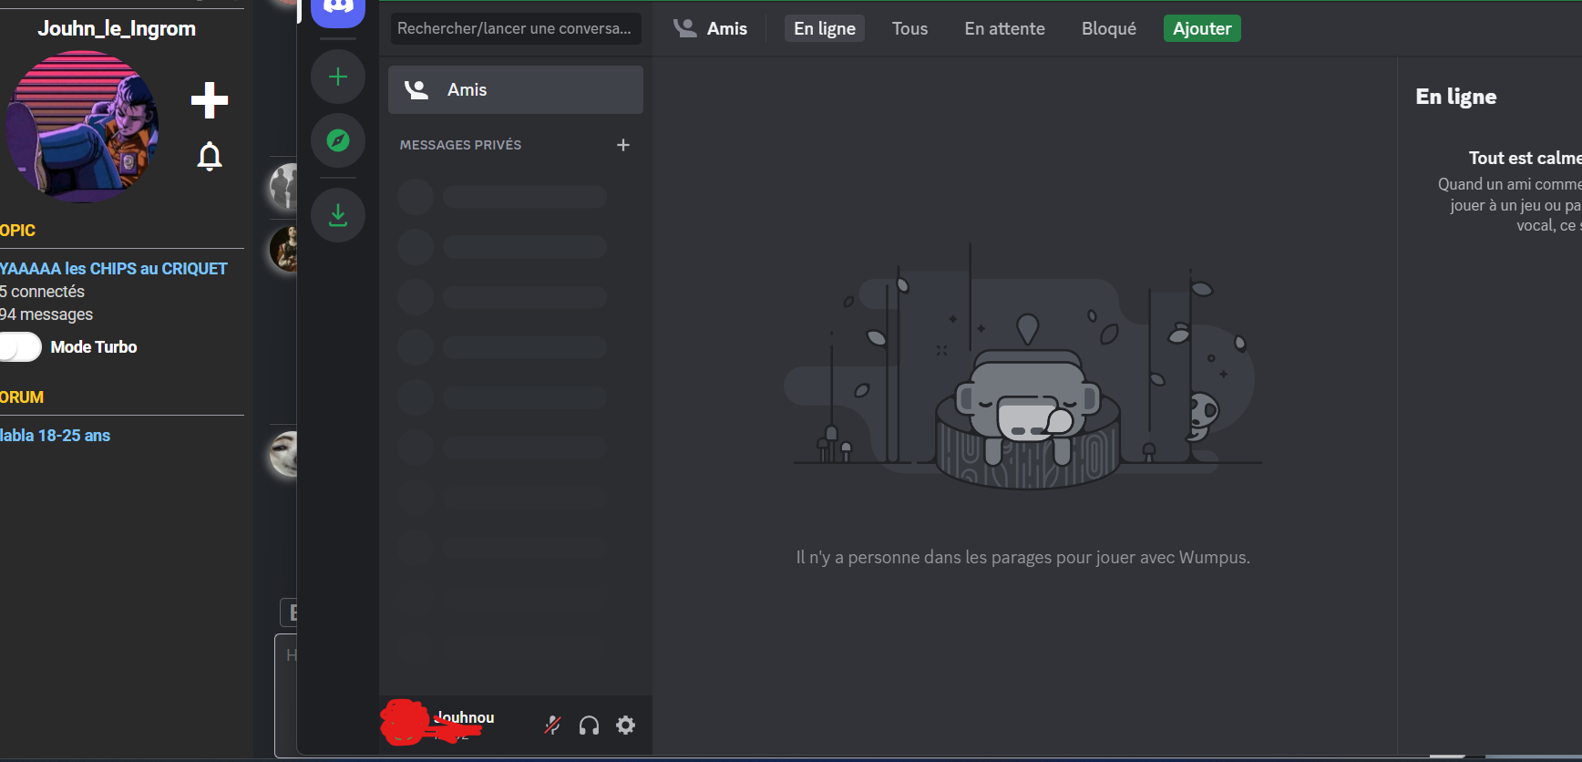Explore public servers via the compass icon
The width and height of the screenshot is (1582, 762).
click(338, 140)
